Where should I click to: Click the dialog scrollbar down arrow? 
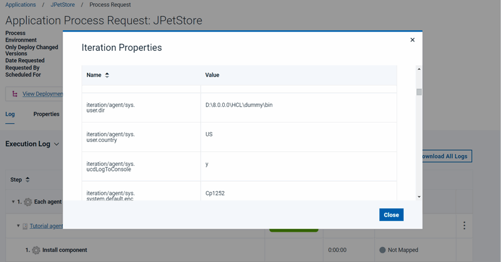tap(419, 197)
